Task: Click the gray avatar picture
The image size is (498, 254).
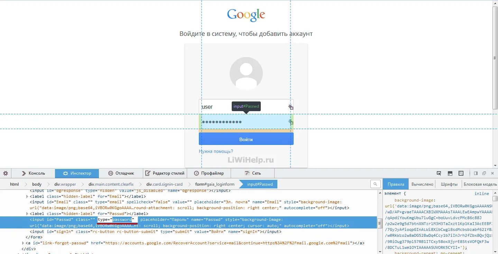Action: tap(246, 74)
